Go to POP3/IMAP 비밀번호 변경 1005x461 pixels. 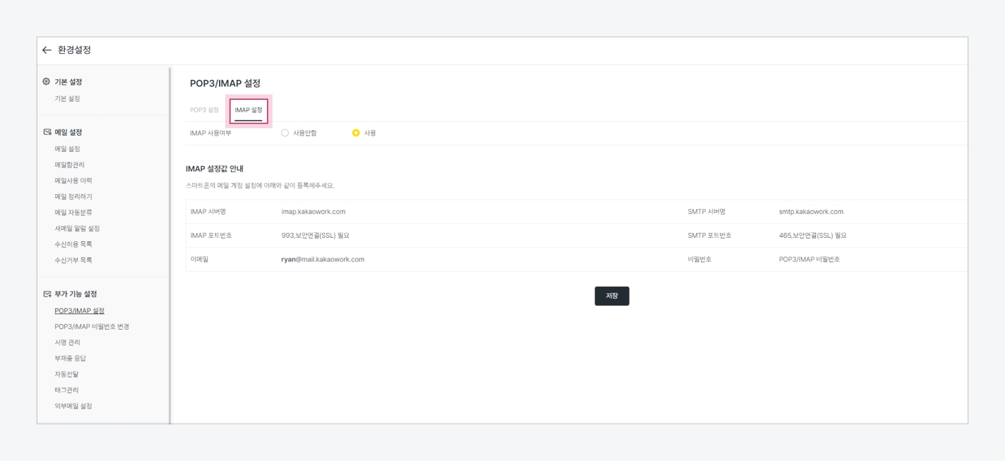(x=91, y=327)
